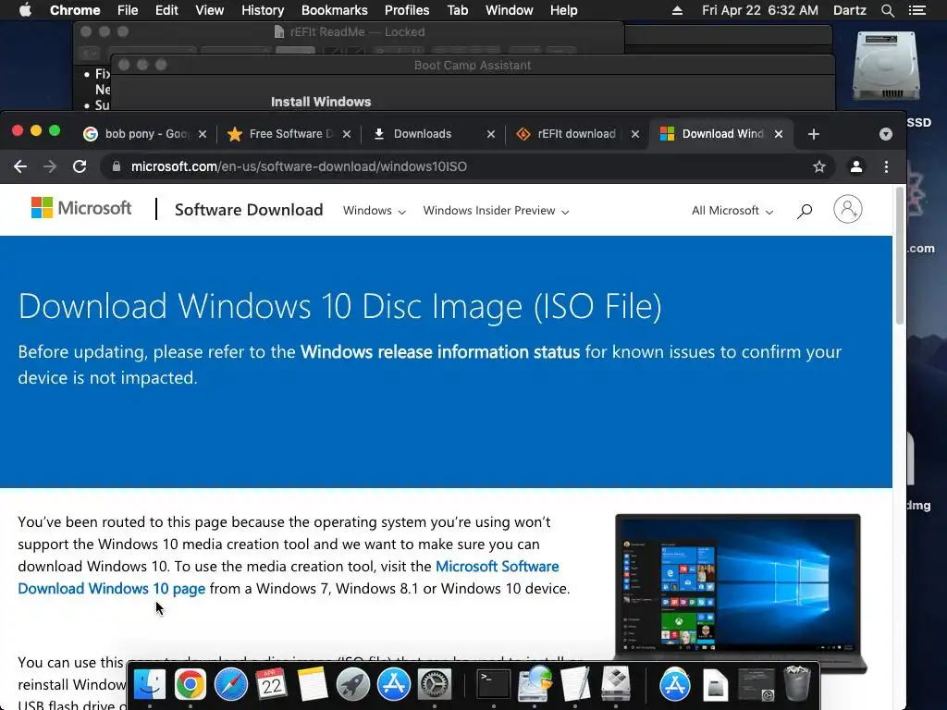This screenshot has width=947, height=710.
Task: Open Disk Utility from the Dock
Action: point(535,685)
